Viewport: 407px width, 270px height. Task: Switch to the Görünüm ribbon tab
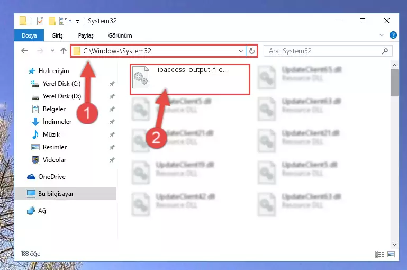pos(120,35)
